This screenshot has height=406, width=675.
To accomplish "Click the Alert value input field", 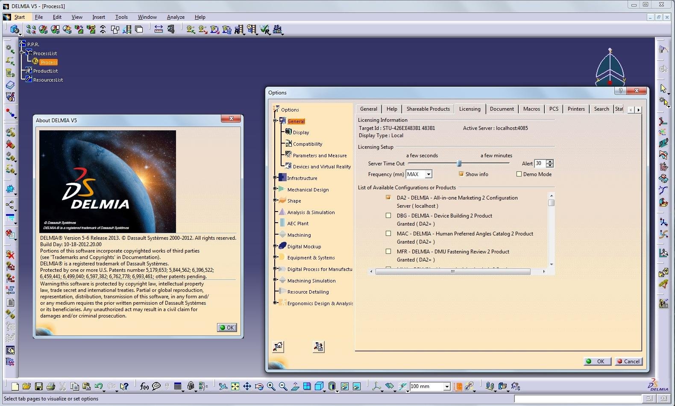I will 540,163.
